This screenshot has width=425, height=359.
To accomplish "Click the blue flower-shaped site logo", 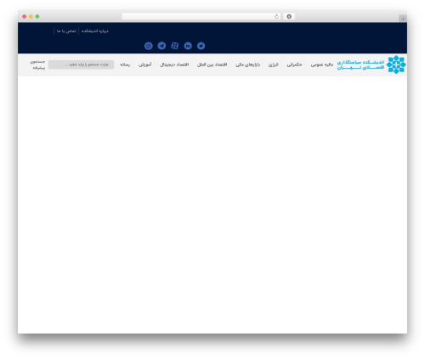I will coord(396,65).
